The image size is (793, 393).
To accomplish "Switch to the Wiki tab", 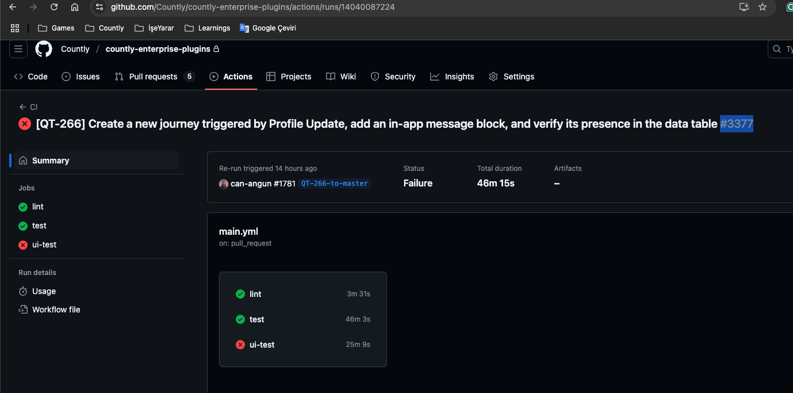I will click(x=341, y=77).
